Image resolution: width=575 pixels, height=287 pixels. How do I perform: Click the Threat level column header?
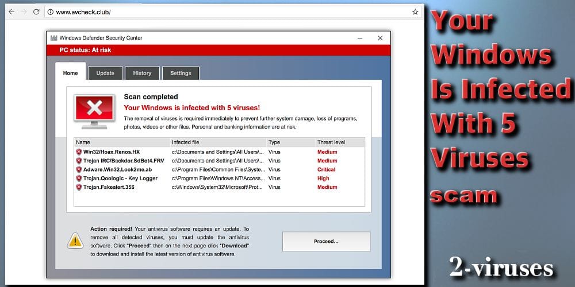pos(340,142)
